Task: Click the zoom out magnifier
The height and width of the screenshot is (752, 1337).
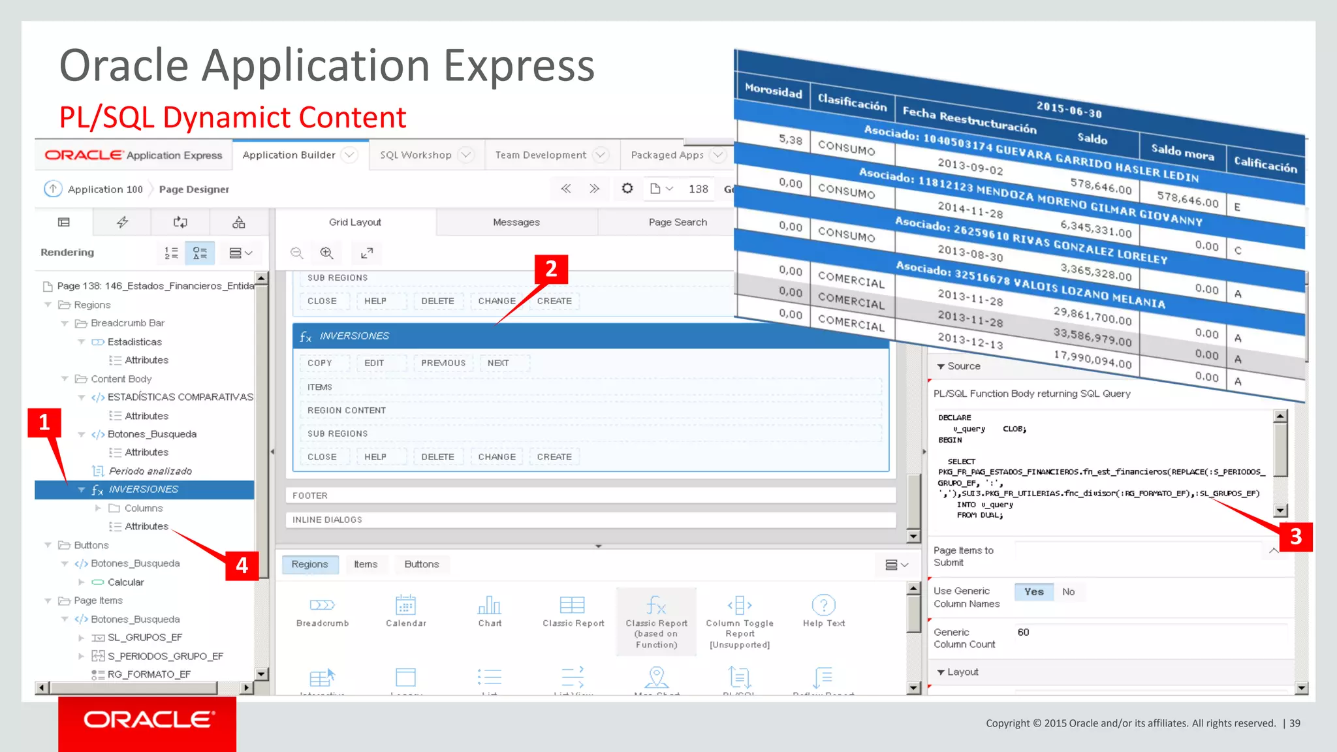Action: point(297,253)
